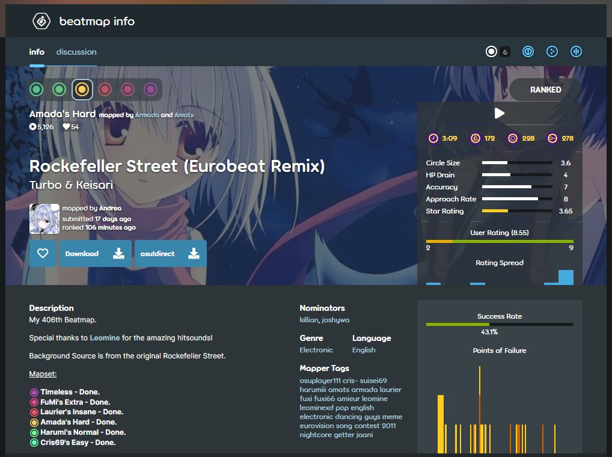Open the Electronic genre link
The image size is (612, 457).
[x=316, y=350]
